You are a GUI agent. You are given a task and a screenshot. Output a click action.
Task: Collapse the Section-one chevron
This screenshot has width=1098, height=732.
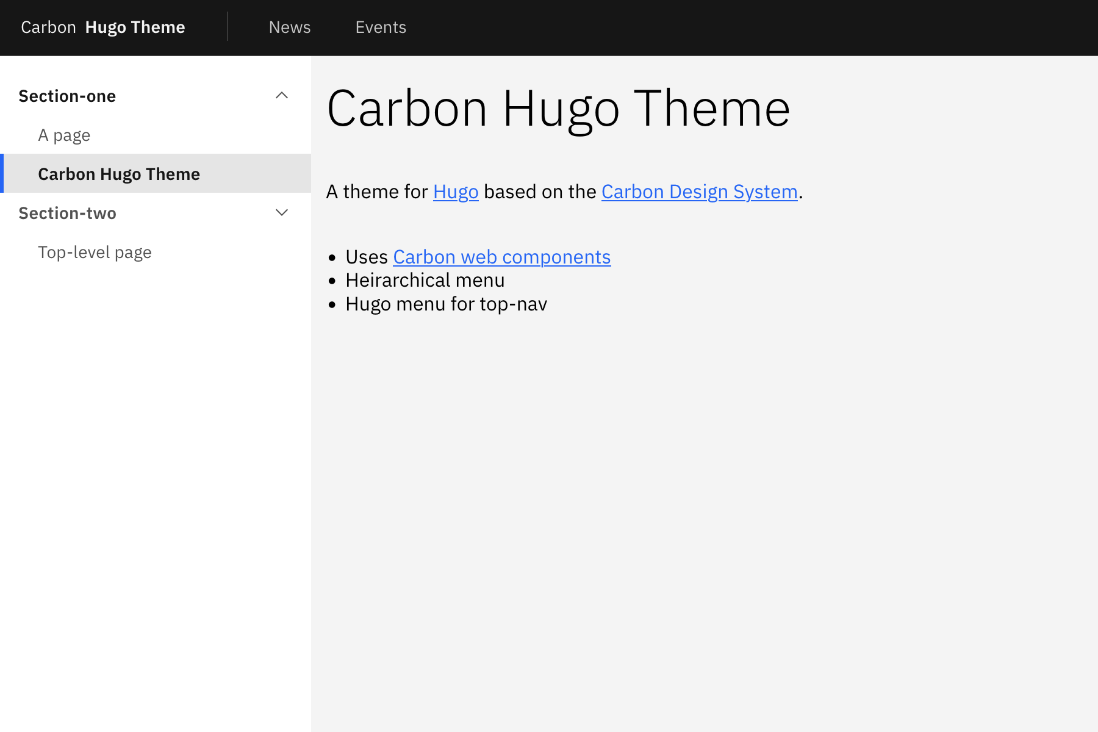point(281,95)
